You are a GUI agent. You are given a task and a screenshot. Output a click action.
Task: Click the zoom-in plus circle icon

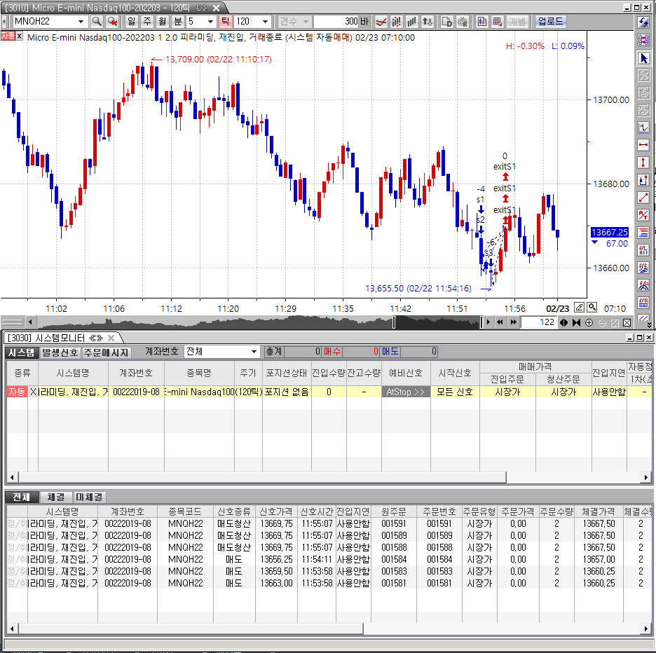[589, 322]
